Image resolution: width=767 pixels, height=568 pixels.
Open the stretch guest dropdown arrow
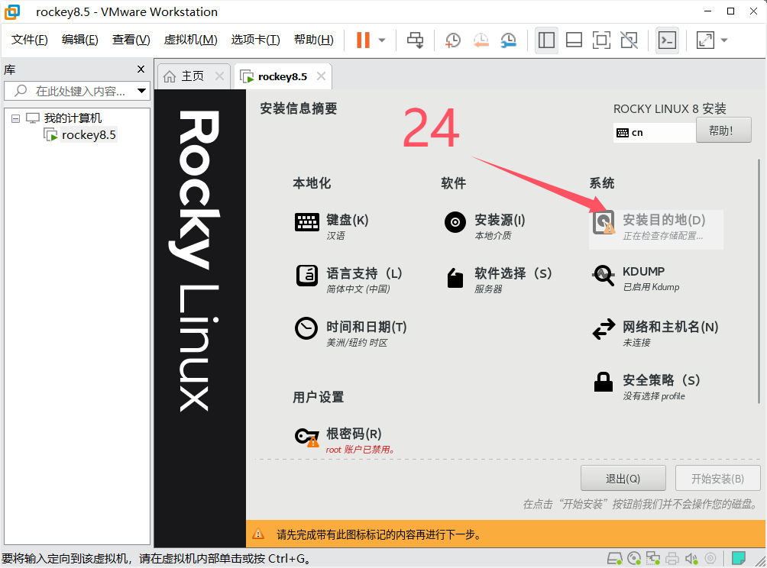click(724, 40)
